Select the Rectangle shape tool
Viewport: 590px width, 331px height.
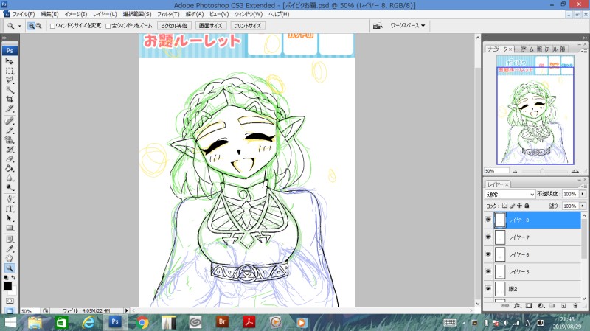click(x=10, y=228)
